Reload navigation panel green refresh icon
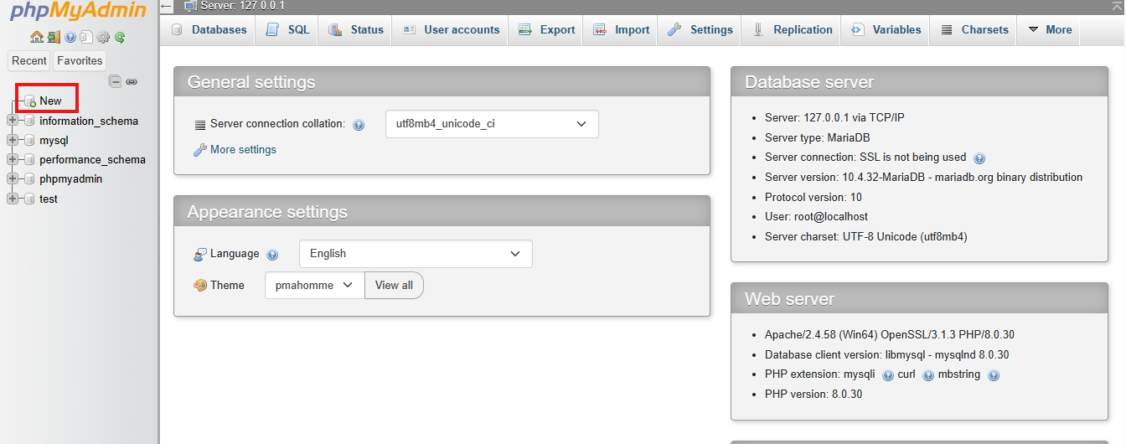 point(120,38)
